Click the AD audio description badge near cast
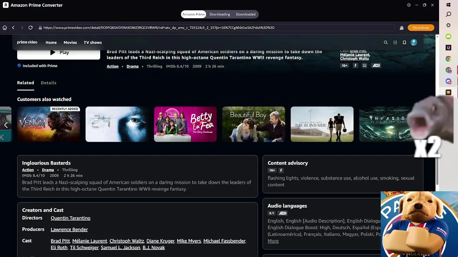This screenshot has width=458, height=257. click(x=376, y=66)
